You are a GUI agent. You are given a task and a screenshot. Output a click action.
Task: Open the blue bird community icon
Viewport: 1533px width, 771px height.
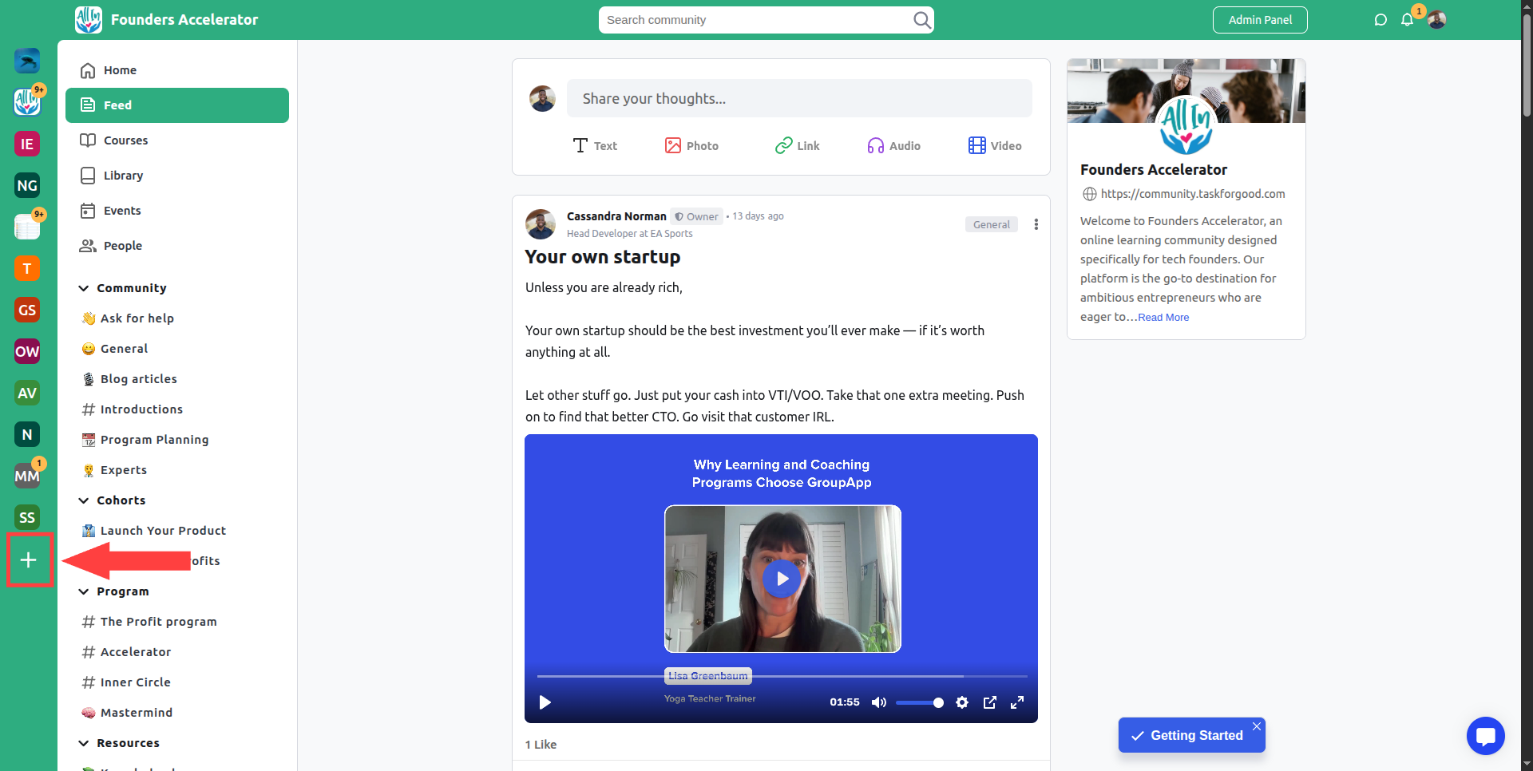point(27,61)
